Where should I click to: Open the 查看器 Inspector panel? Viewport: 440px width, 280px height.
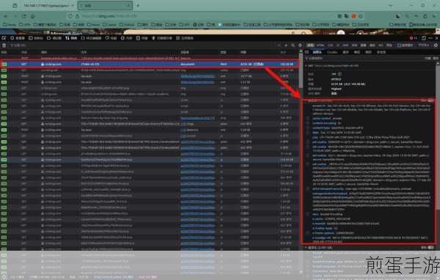pos(18,38)
